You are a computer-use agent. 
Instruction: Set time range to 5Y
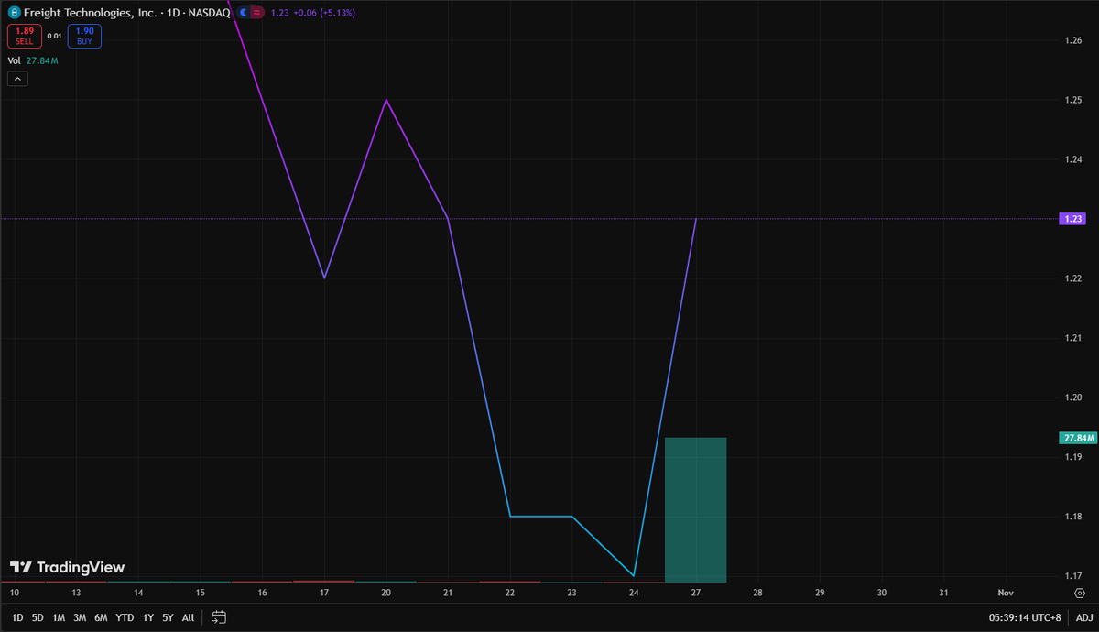(168, 617)
